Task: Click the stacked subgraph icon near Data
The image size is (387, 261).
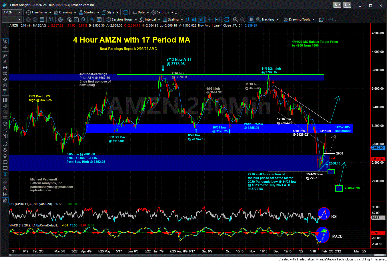Action: click(125, 12)
